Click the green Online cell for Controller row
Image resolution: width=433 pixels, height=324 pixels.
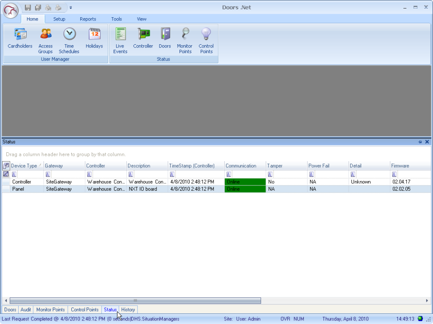point(245,182)
